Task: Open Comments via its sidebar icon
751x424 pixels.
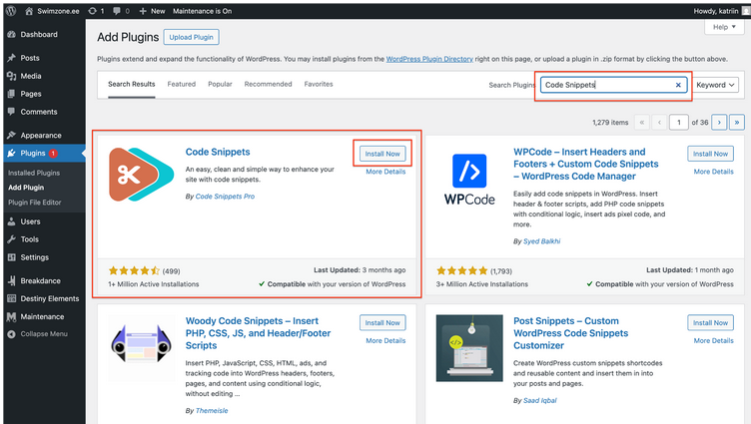Action: (12, 112)
